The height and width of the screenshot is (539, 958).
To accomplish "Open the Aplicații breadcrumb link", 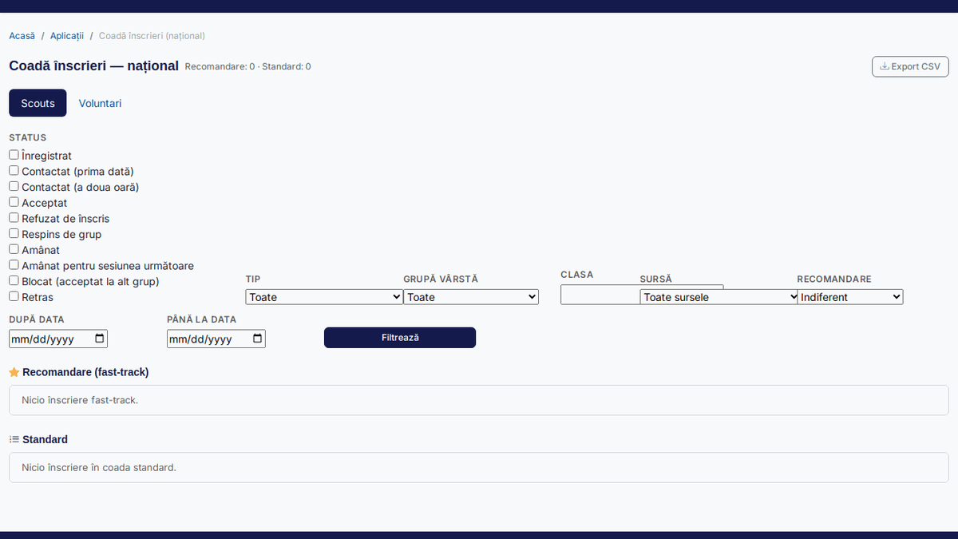I will pos(67,36).
